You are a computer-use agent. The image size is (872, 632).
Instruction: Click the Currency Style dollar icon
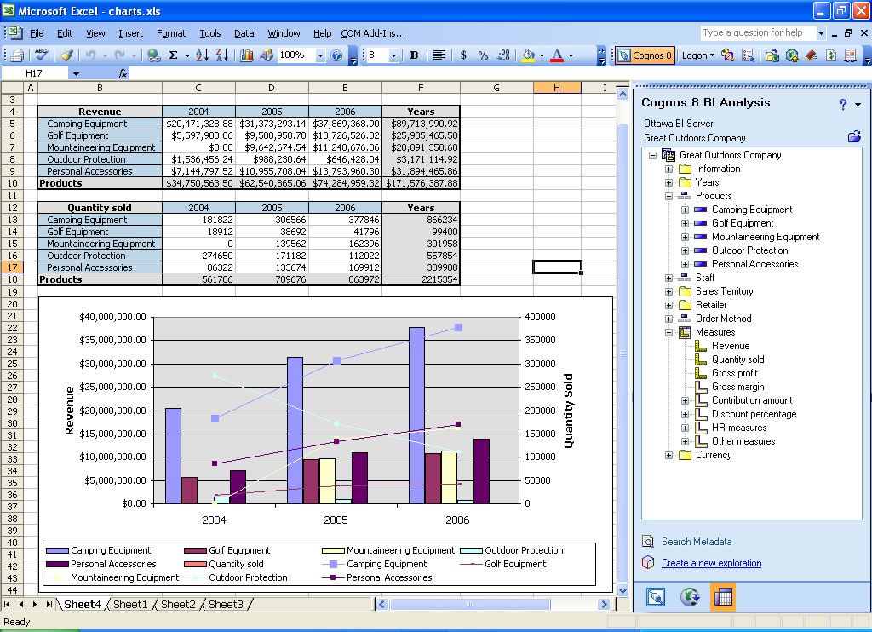point(463,55)
